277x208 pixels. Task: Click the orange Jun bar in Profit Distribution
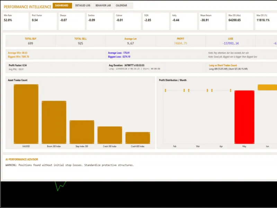coord(267,87)
